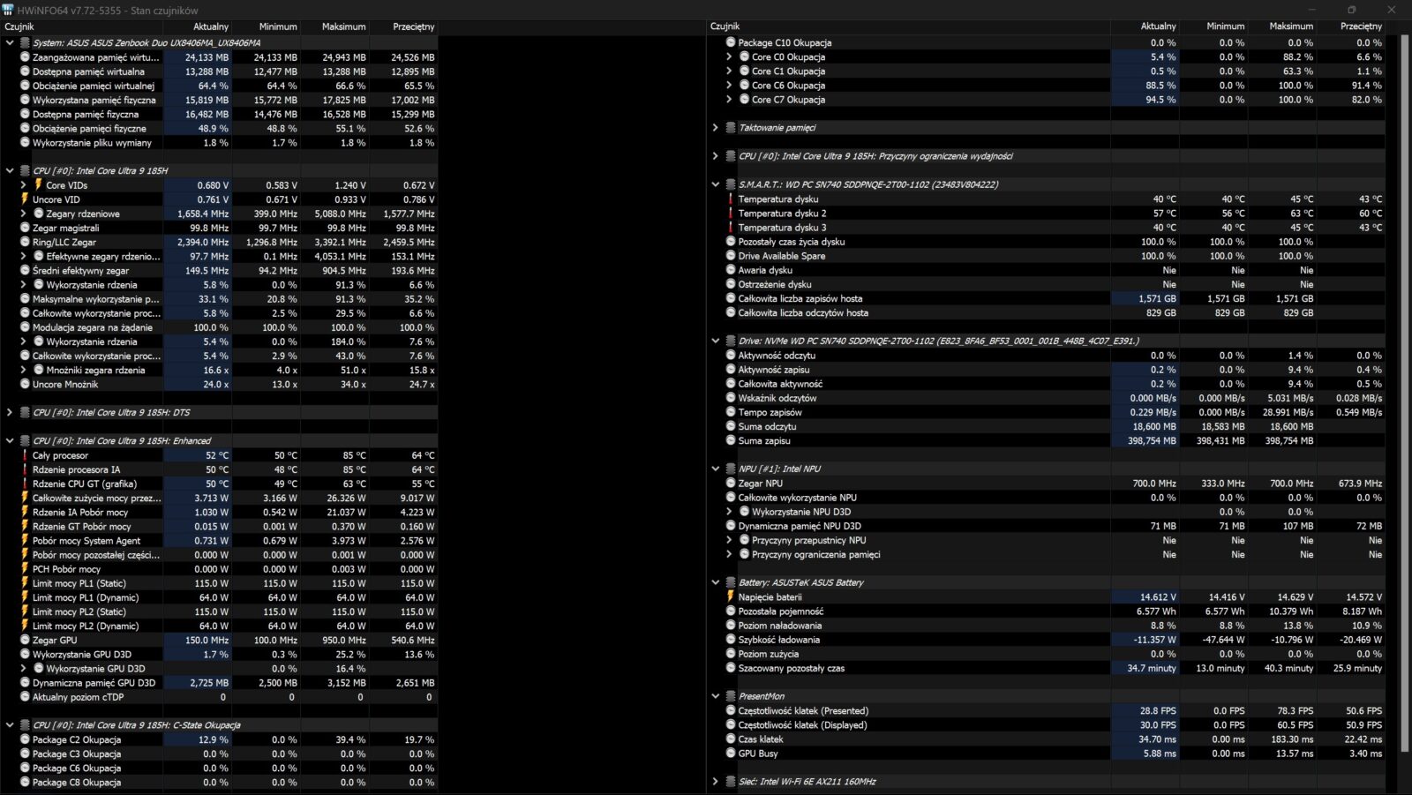Screen dimensions: 1412x795
Task: Click the icon beside Package C2 Okupacja
Action: click(x=25, y=740)
